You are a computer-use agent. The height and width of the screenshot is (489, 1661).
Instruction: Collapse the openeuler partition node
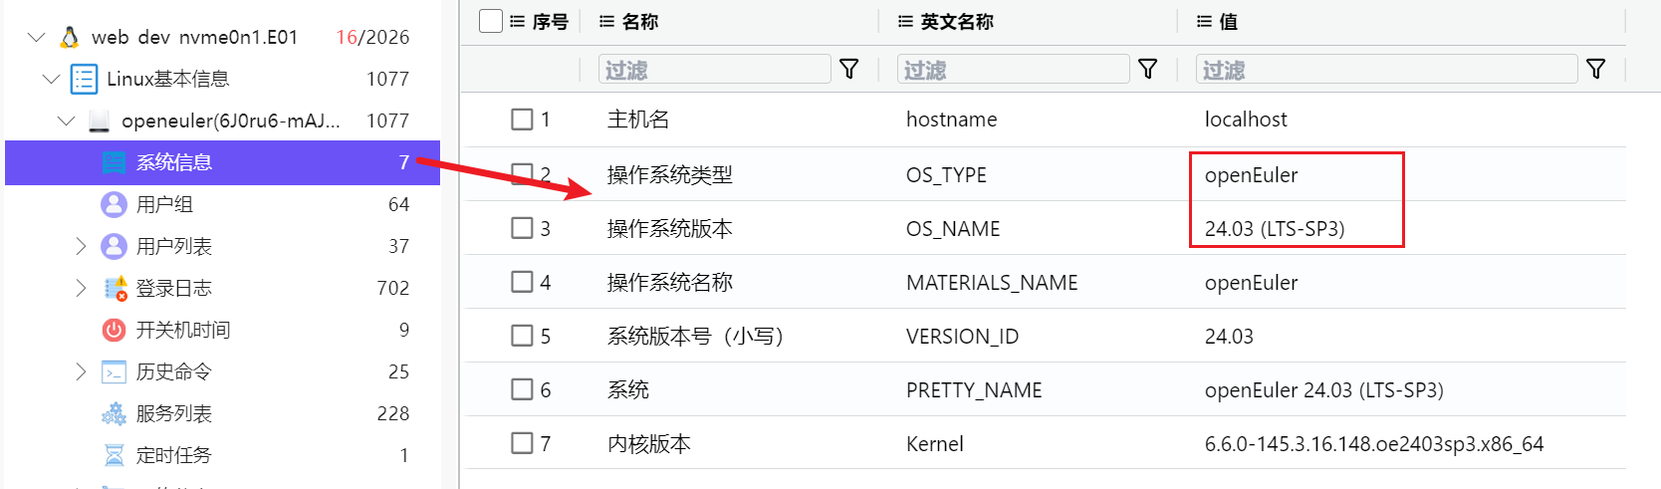[x=67, y=121]
